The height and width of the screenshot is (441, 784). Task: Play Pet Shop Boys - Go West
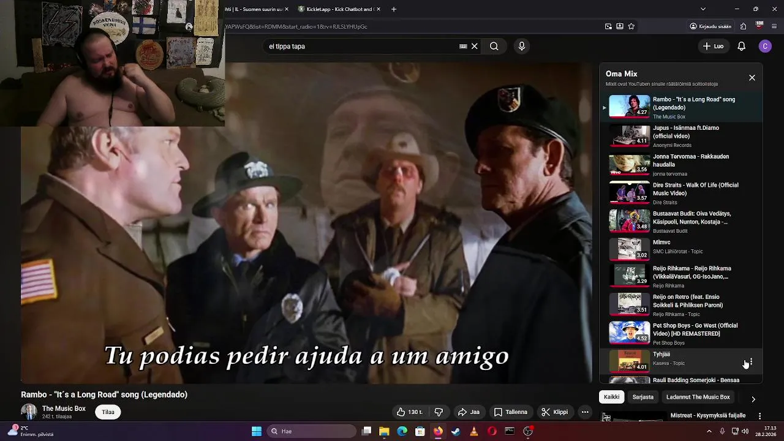click(x=680, y=334)
